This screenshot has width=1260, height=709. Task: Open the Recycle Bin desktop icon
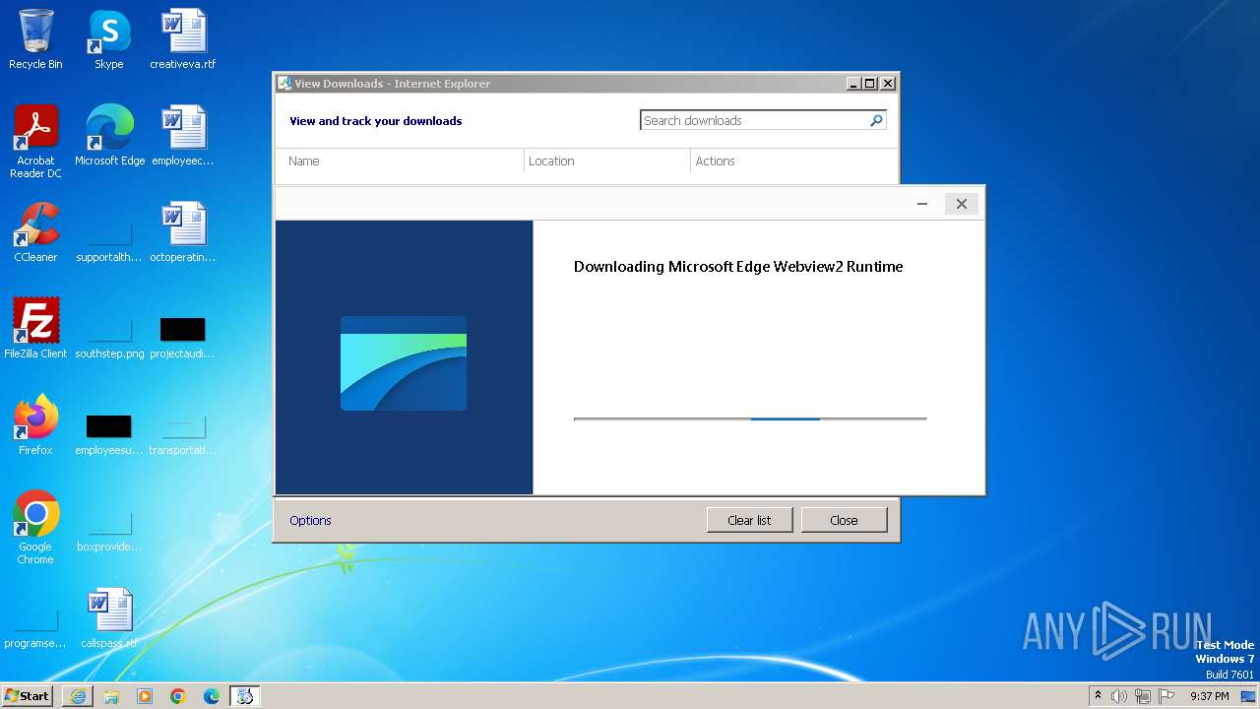click(35, 39)
